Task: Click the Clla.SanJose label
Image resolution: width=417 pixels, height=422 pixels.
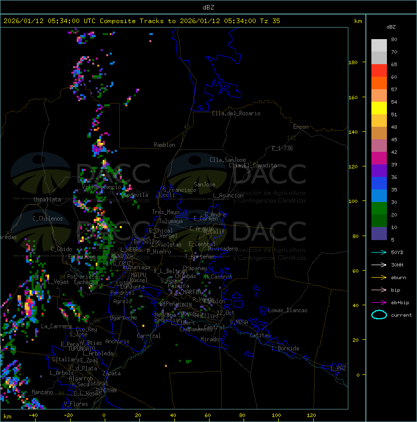Action: pos(228,160)
